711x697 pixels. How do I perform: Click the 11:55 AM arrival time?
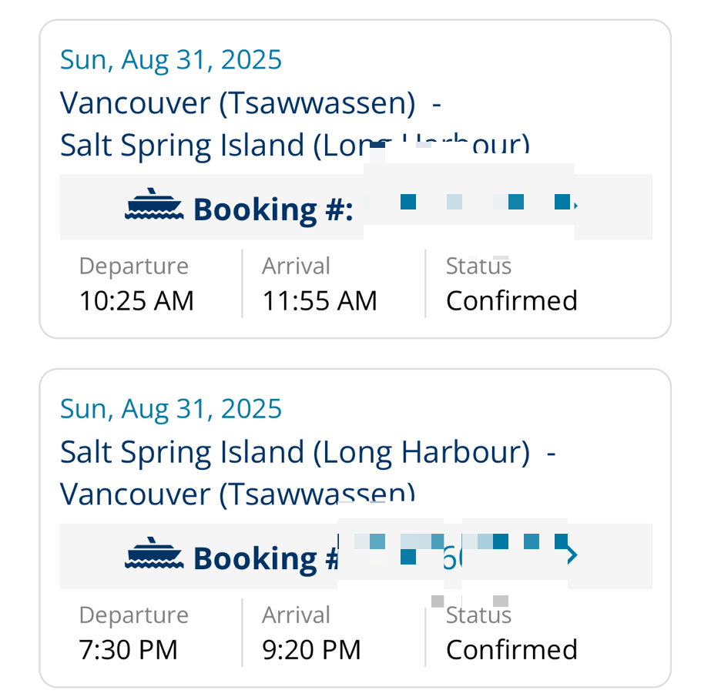click(x=320, y=300)
